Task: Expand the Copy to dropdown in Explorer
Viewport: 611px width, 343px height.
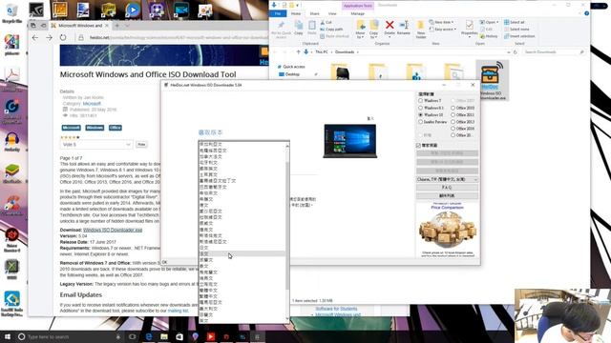Action: [373, 36]
